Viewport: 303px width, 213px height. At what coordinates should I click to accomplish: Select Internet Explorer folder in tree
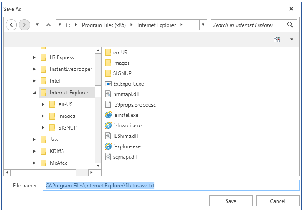pyautogui.click(x=67, y=93)
